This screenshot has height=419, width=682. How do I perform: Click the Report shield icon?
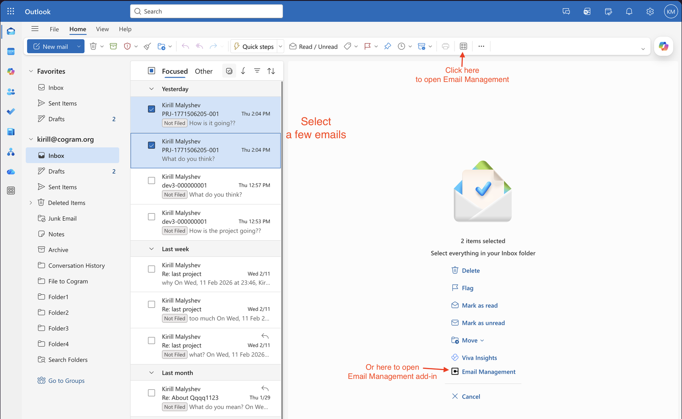tap(127, 46)
